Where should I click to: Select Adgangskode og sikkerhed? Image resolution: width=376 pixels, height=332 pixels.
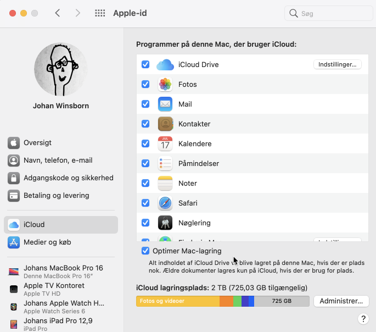[61, 178]
